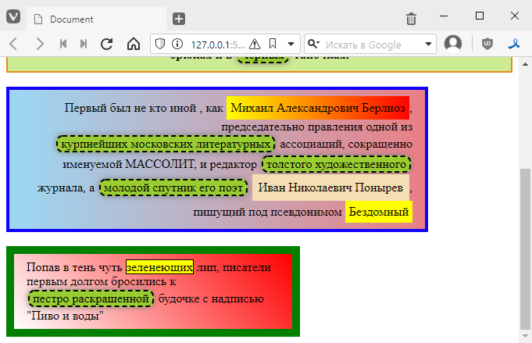The height and width of the screenshot is (343, 532).
Task: Open the user profile menu
Action: pos(453,44)
